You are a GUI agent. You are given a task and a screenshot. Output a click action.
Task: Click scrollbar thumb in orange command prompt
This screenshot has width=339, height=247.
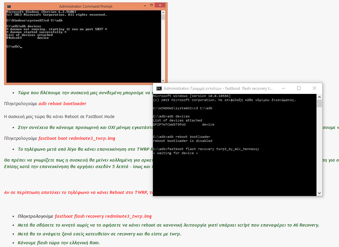163,17
